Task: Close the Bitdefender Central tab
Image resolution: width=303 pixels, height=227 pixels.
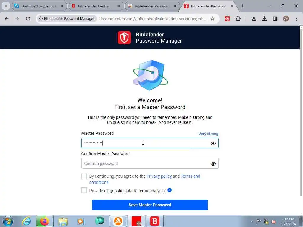Action: tap(119, 6)
